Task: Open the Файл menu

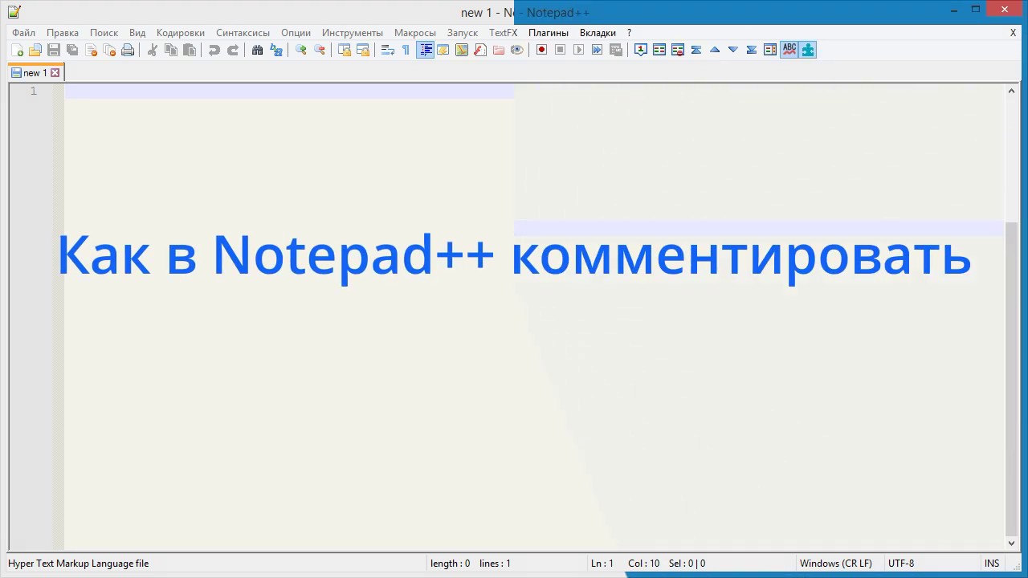Action: [x=23, y=33]
